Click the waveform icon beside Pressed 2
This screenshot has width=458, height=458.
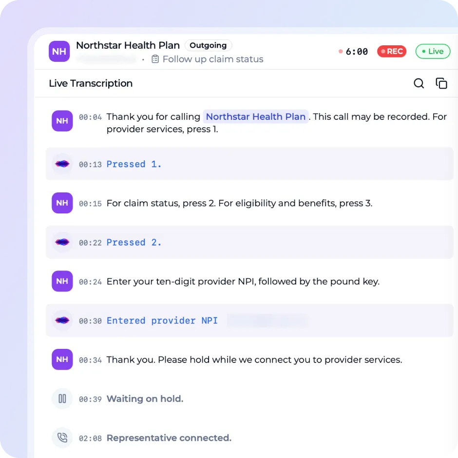(x=62, y=242)
